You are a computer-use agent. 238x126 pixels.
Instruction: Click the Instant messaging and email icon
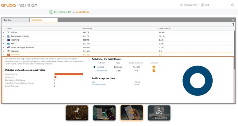(8, 47)
